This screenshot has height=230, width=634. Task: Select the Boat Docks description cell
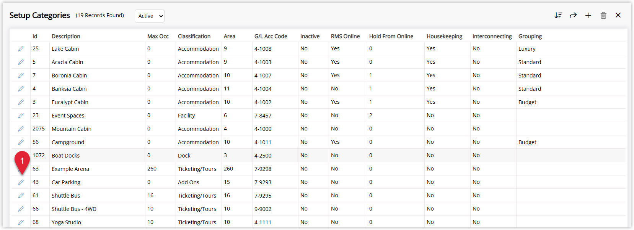click(65, 156)
